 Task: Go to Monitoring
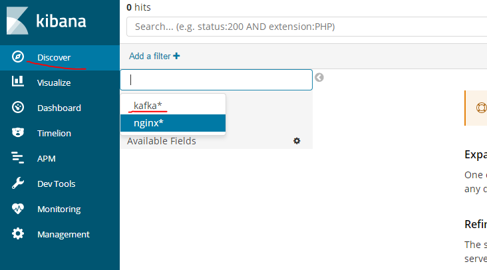[59, 209]
